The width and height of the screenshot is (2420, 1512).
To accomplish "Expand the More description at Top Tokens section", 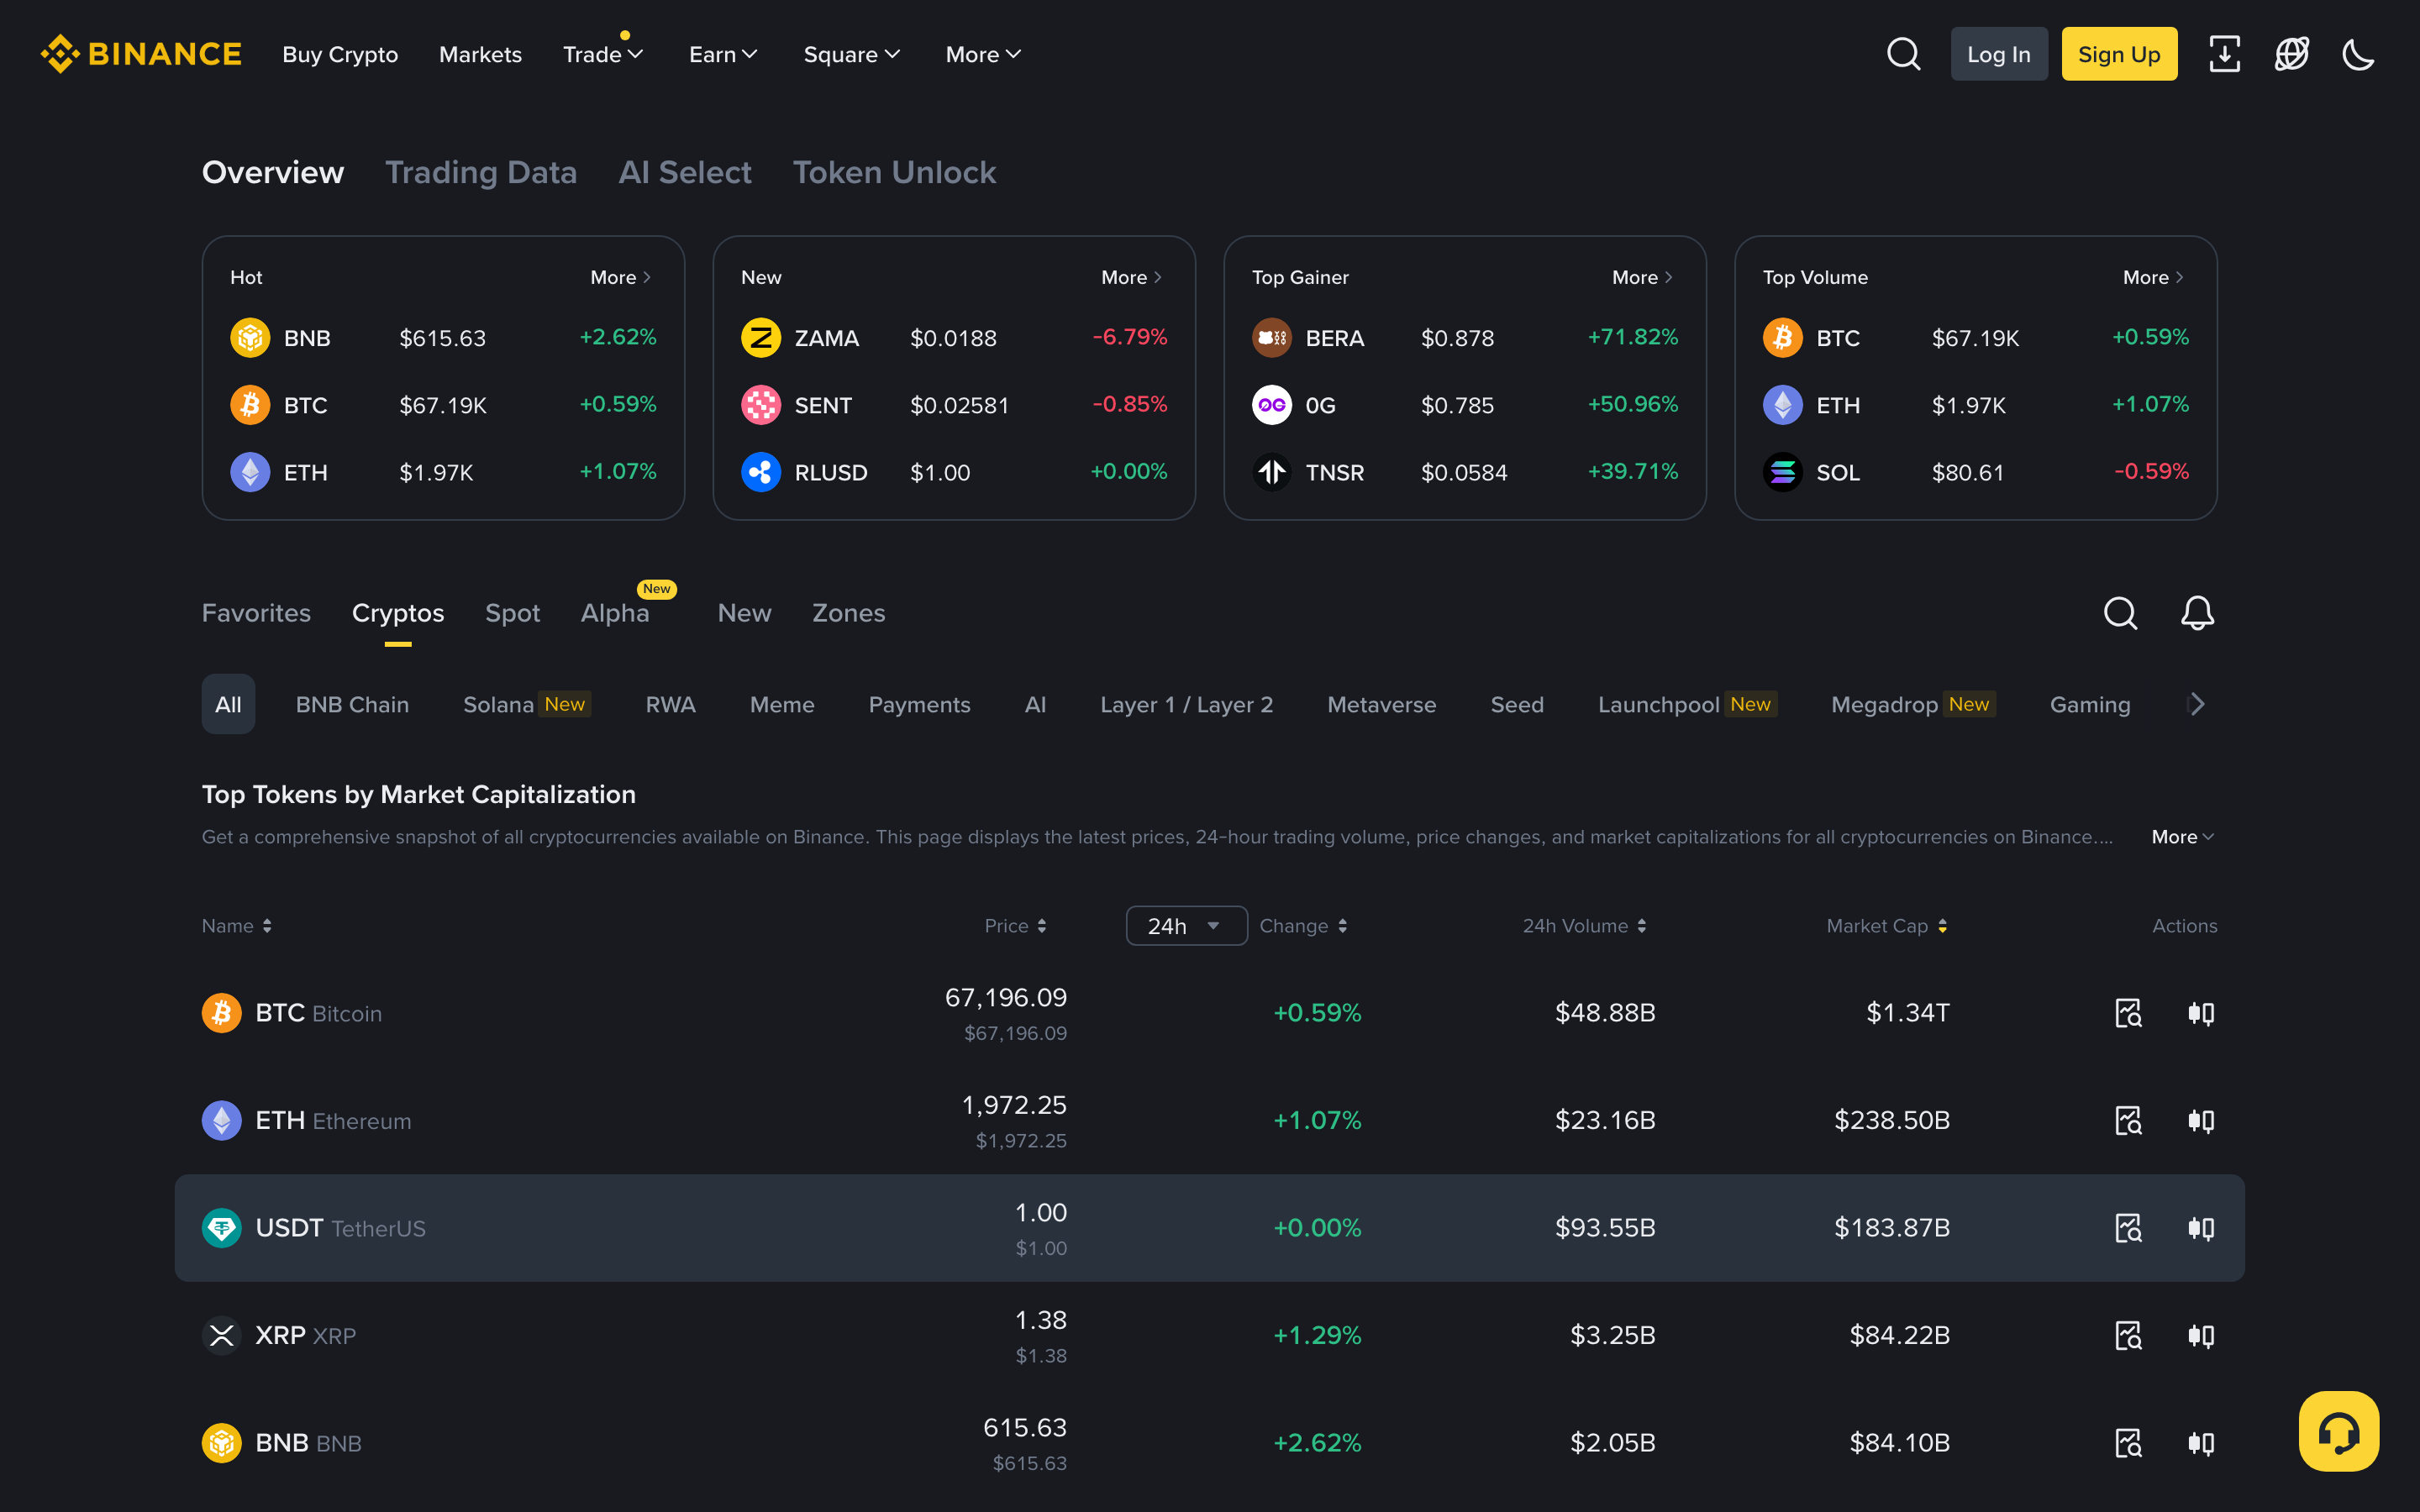I will (2181, 837).
